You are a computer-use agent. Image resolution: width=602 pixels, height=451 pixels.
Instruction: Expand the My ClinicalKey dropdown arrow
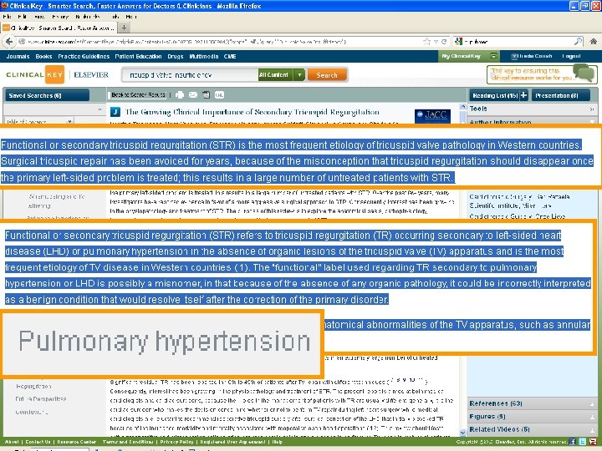point(494,57)
